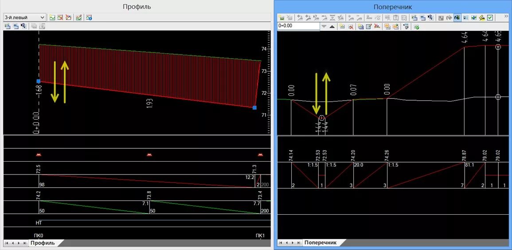Click the grayed delete cross-section icon
512x250 pixels.
click(289, 18)
